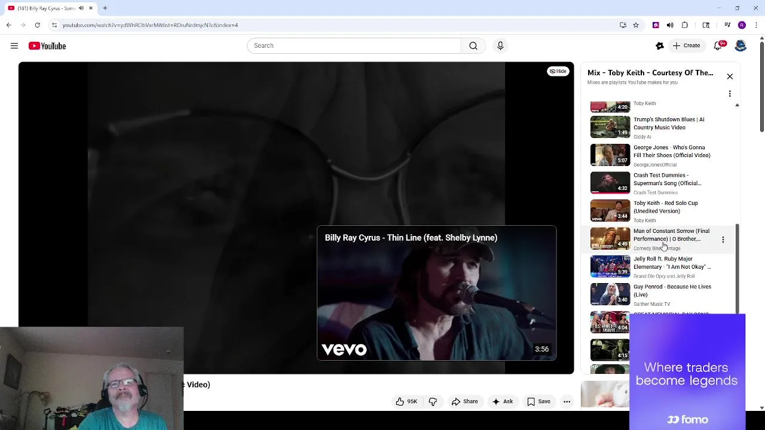765x430 pixels.
Task: Click the speaker extension icon in browser toolbar
Action: [x=670, y=25]
